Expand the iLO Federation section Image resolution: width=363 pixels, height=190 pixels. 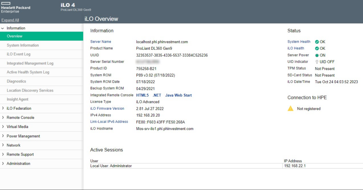tap(3, 108)
